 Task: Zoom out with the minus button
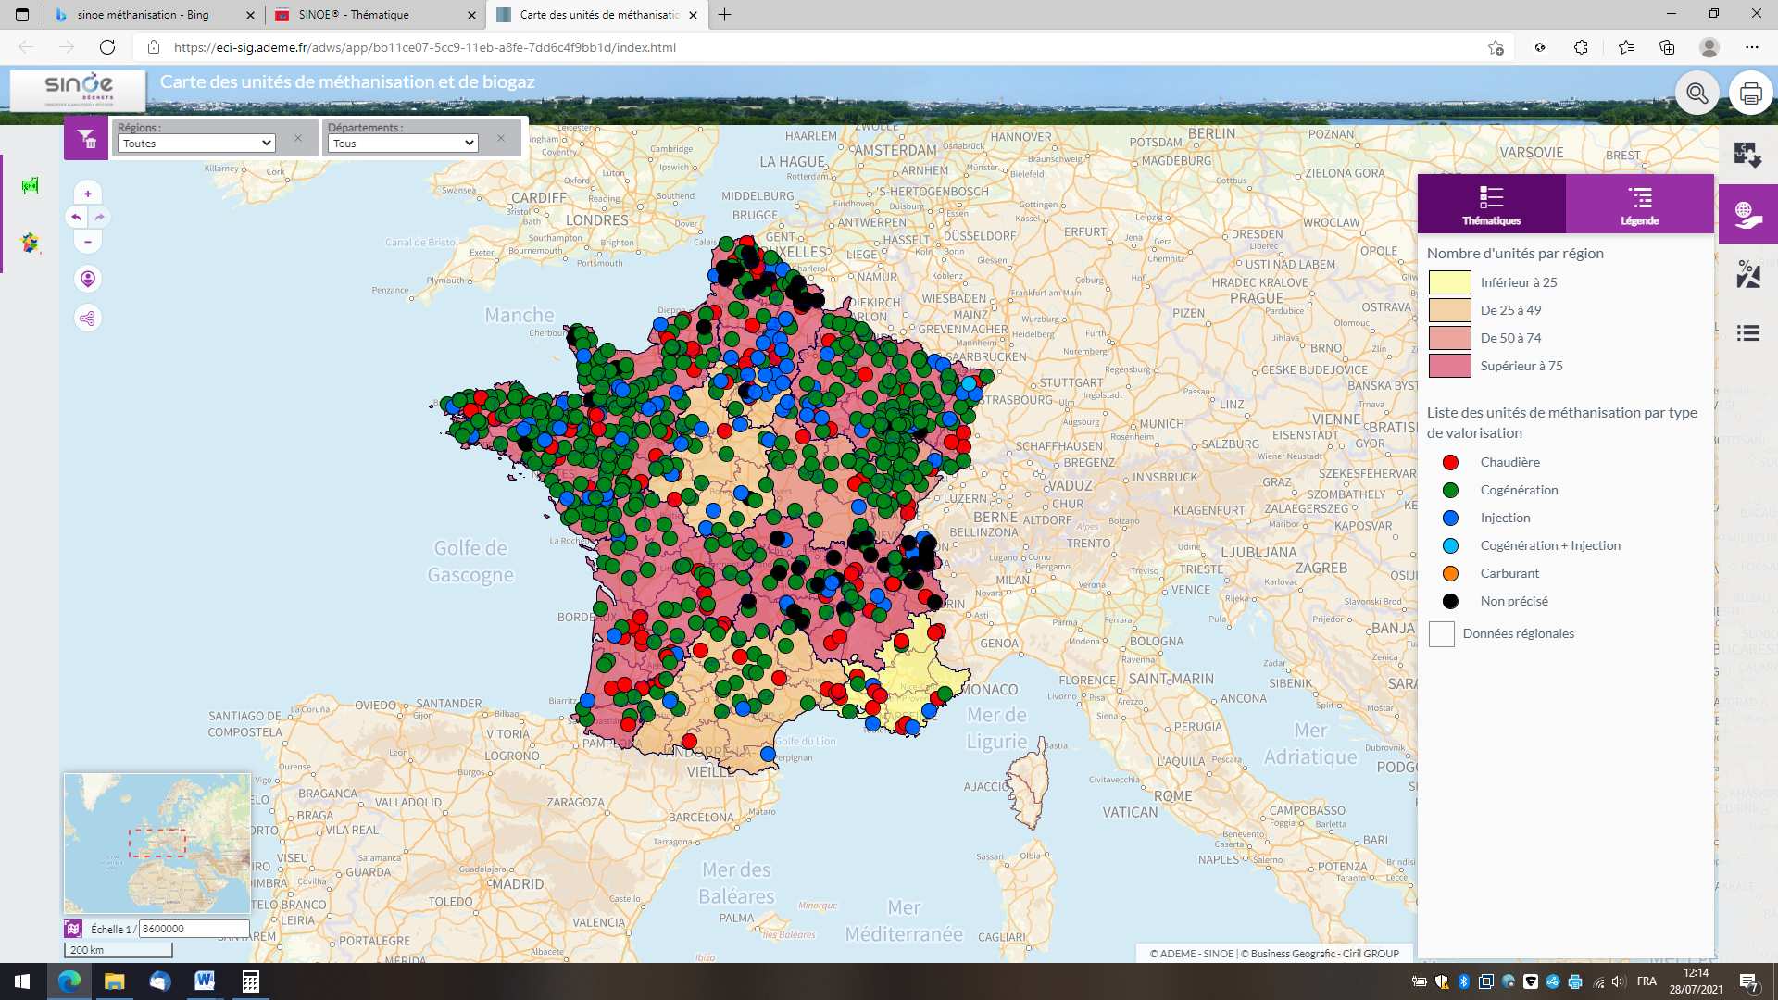click(x=88, y=242)
